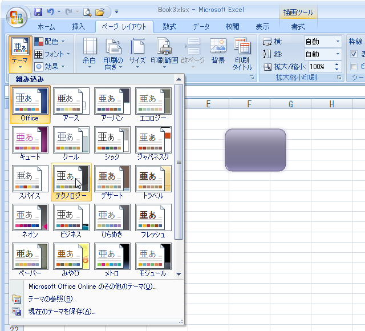Choose the シック theme

[x=112, y=143]
